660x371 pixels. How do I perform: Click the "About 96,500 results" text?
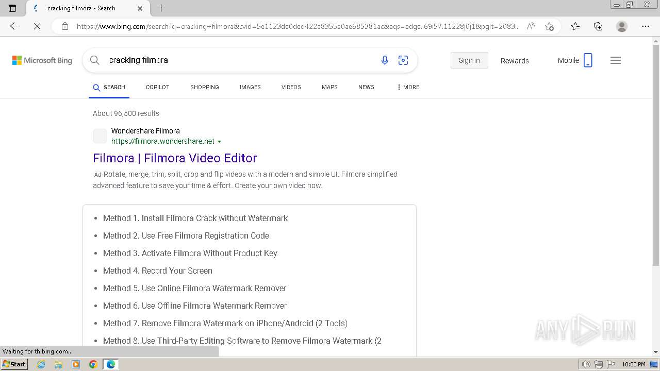(x=126, y=113)
